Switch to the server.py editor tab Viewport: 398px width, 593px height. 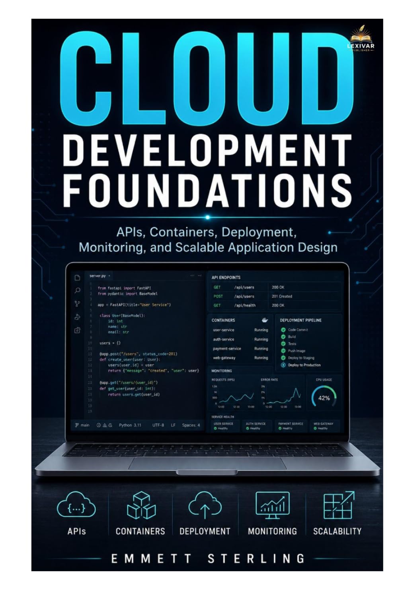click(x=99, y=276)
